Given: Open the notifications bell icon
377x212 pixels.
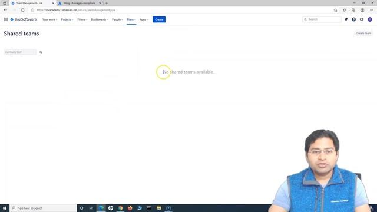Looking at the screenshot, I should tap(346, 19).
